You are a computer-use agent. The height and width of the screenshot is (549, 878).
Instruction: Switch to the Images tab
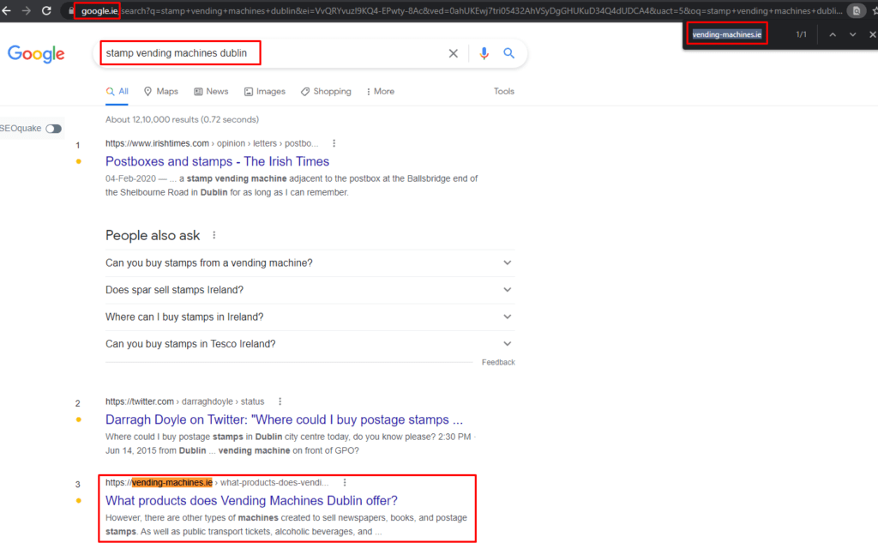pyautogui.click(x=265, y=91)
